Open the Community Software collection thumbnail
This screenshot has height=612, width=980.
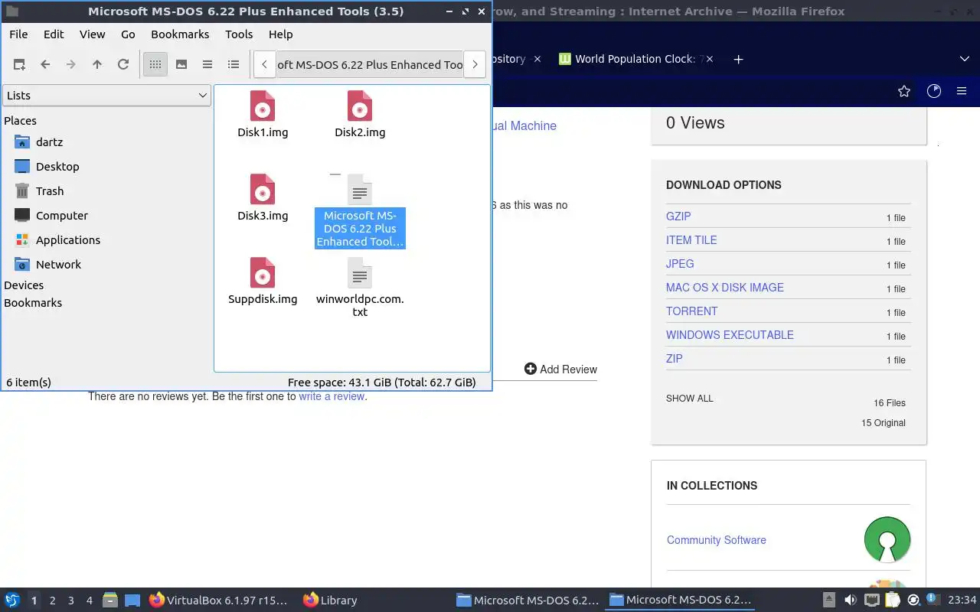[887, 540]
